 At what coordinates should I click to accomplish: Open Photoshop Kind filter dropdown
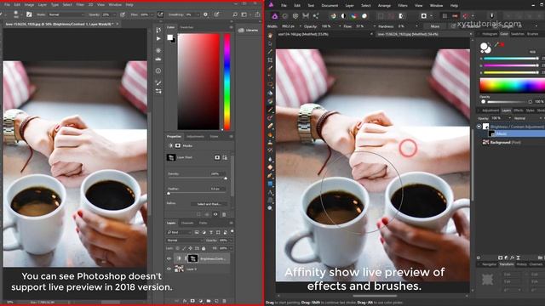tap(179, 232)
